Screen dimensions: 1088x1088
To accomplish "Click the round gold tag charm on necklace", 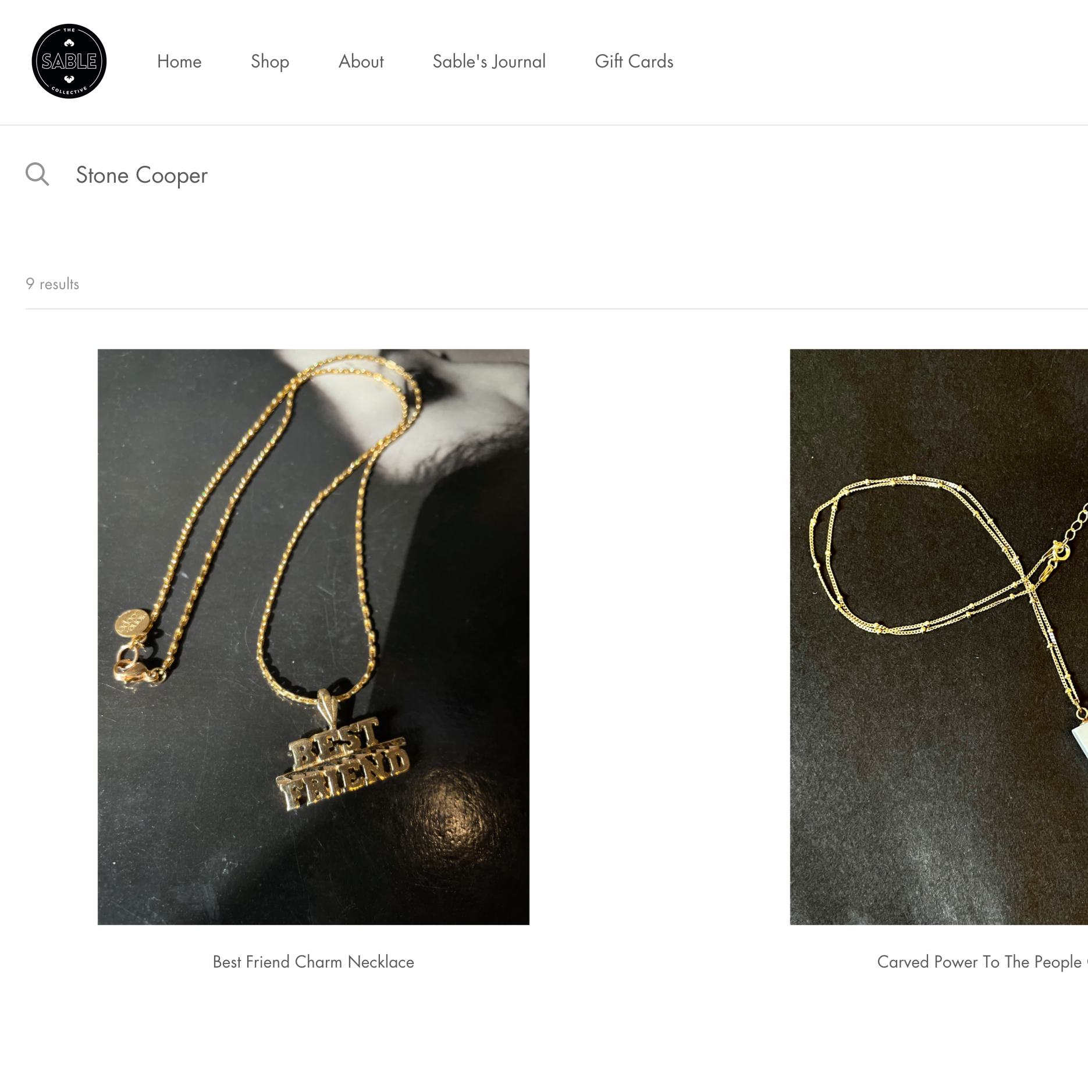I will 131,624.
